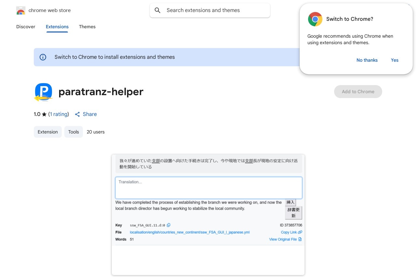Viewport: 416px width, 277px height.
Task: Click the Switch to Chrome banner text
Action: click(x=115, y=57)
